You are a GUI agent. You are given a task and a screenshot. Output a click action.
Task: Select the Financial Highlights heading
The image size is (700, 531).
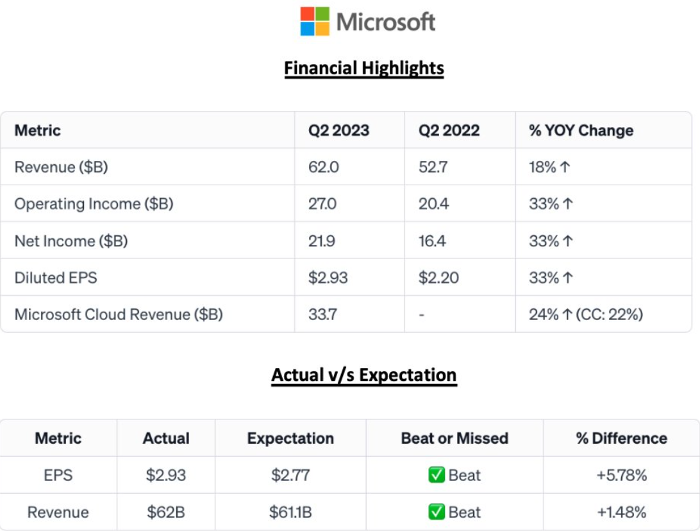[364, 69]
